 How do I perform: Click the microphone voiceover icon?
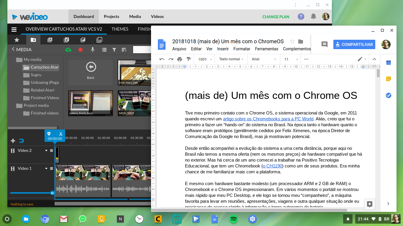(x=93, y=50)
